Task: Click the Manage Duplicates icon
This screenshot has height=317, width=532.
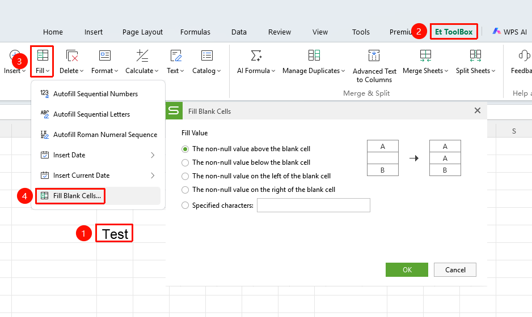Action: [x=314, y=55]
